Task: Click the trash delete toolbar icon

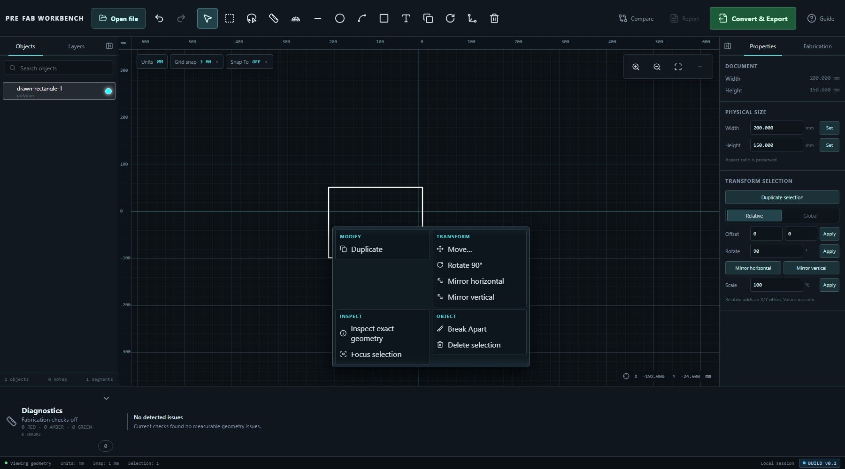Action: point(494,18)
